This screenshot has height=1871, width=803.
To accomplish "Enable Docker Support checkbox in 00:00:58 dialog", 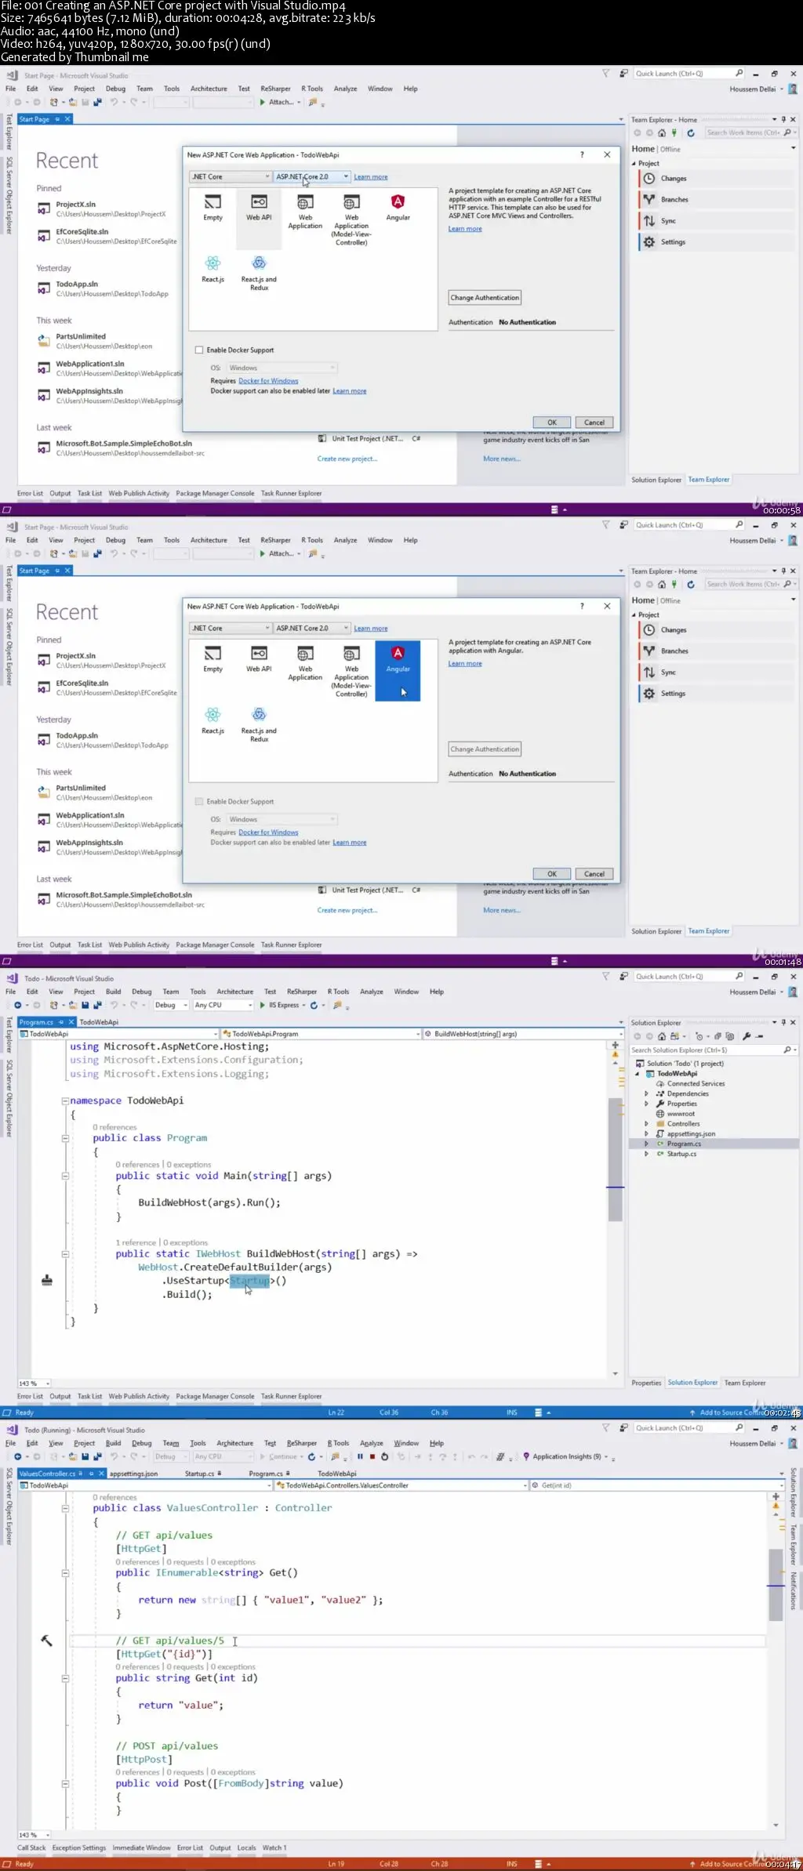I will 199,350.
